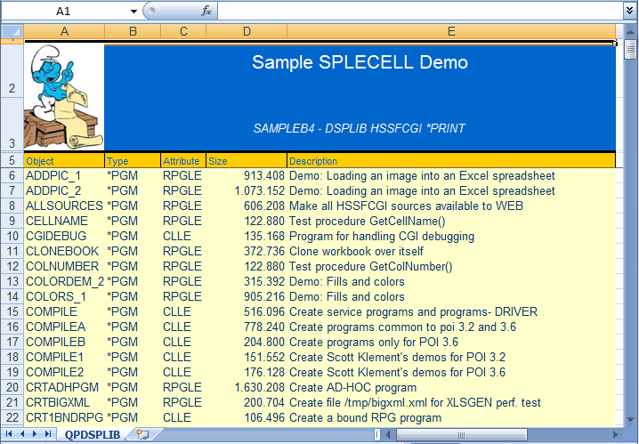Select column E header

coord(451,31)
